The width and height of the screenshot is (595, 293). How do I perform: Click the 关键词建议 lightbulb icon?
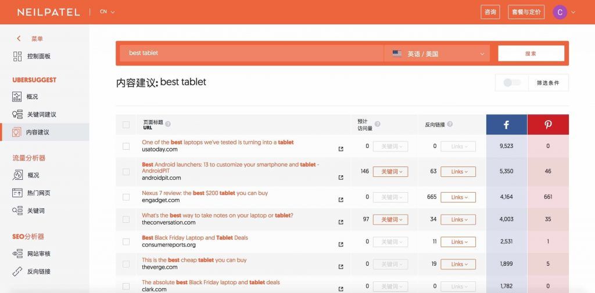tap(17, 114)
